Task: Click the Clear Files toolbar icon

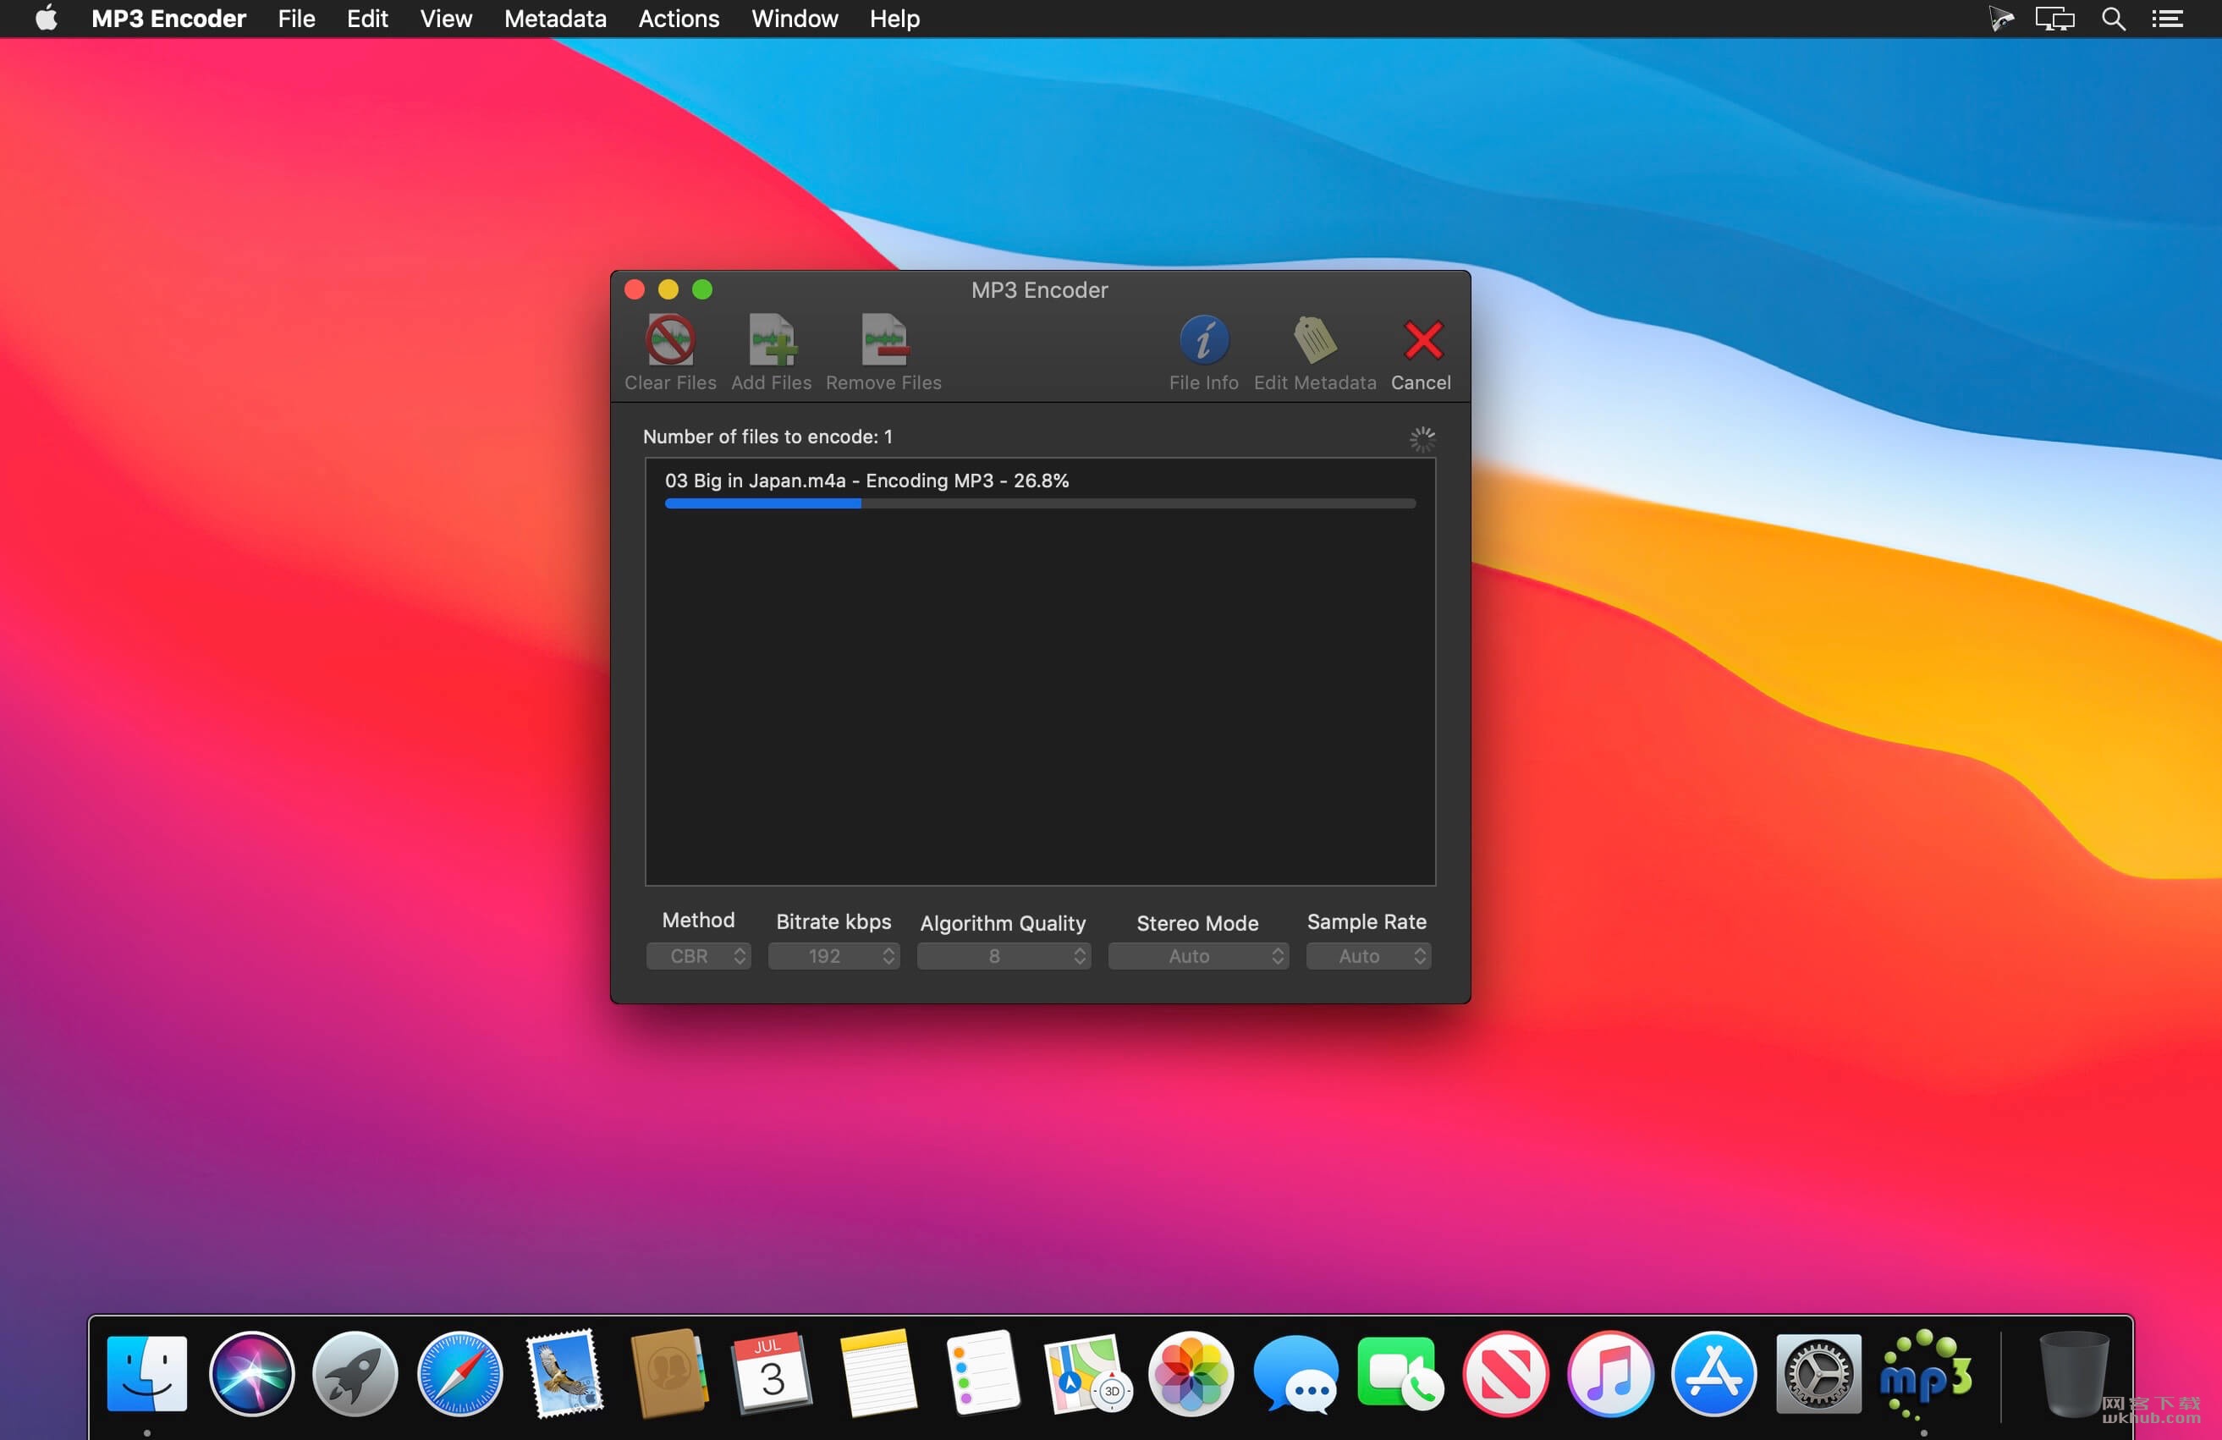Action: (670, 340)
